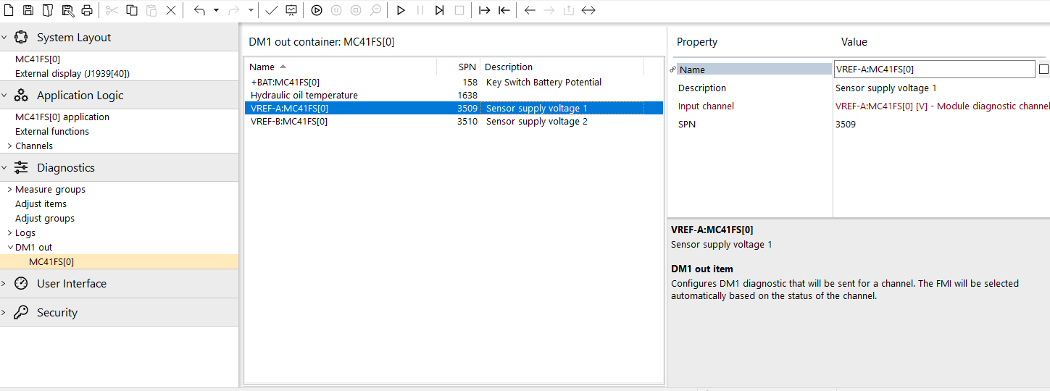Open the Undo history dropdown arrow

tap(216, 10)
